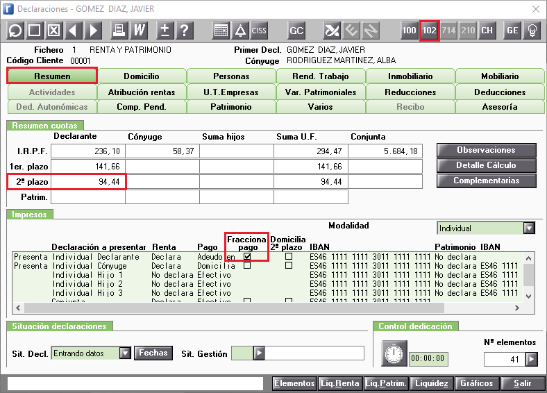Viewport: 547px width, 393px height.
Task: Click the Fechas button
Action: click(153, 353)
